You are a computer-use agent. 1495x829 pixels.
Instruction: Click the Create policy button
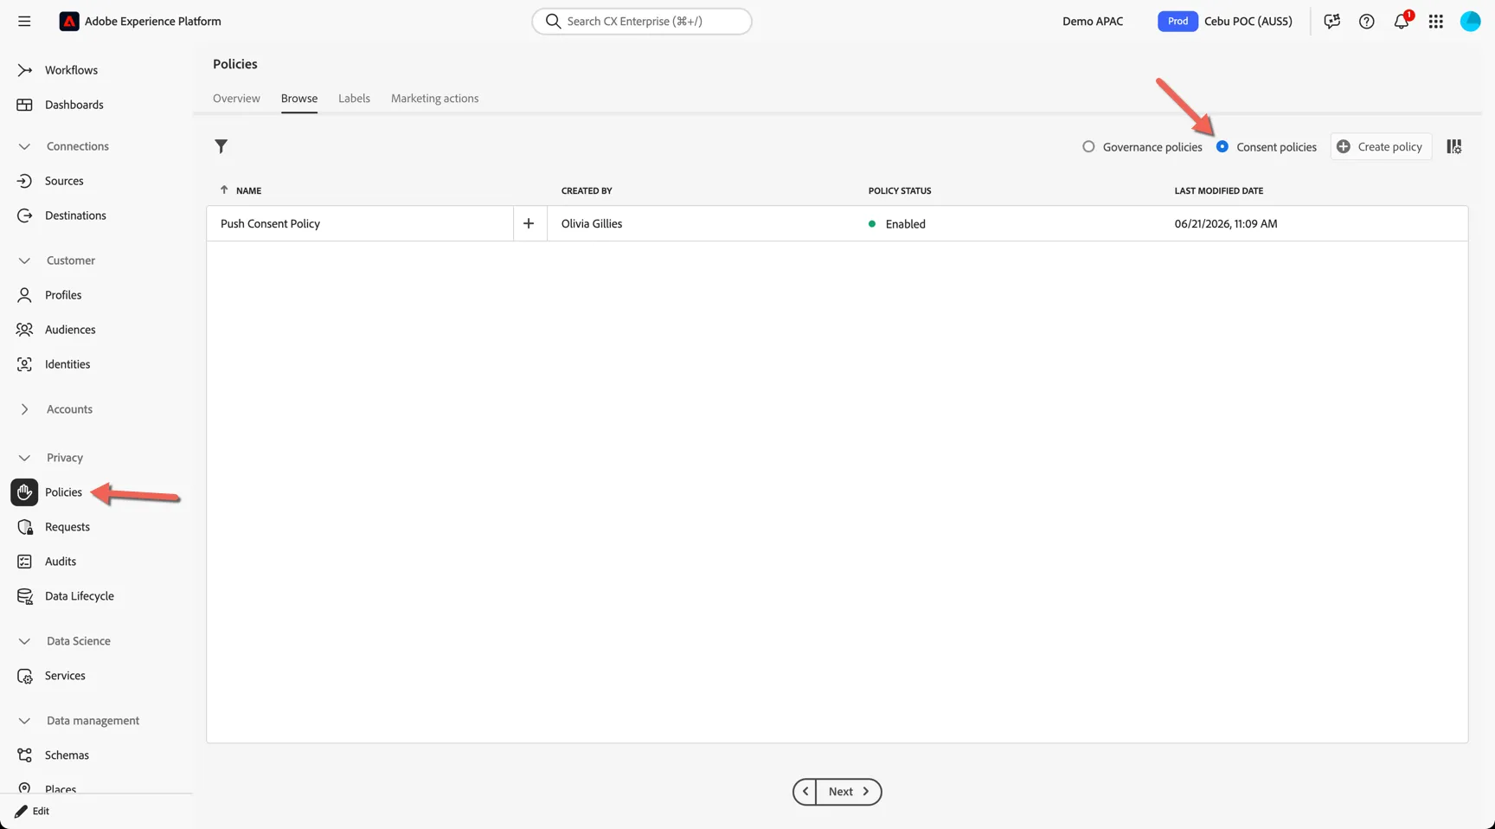pos(1381,147)
